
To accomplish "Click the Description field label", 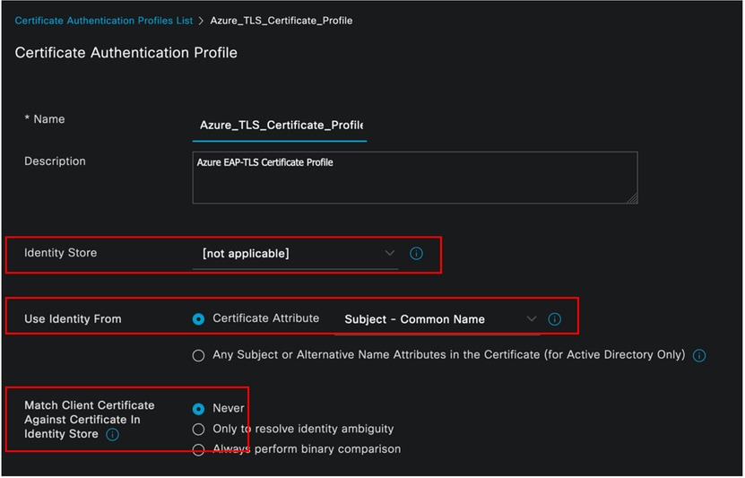I will (x=55, y=161).
